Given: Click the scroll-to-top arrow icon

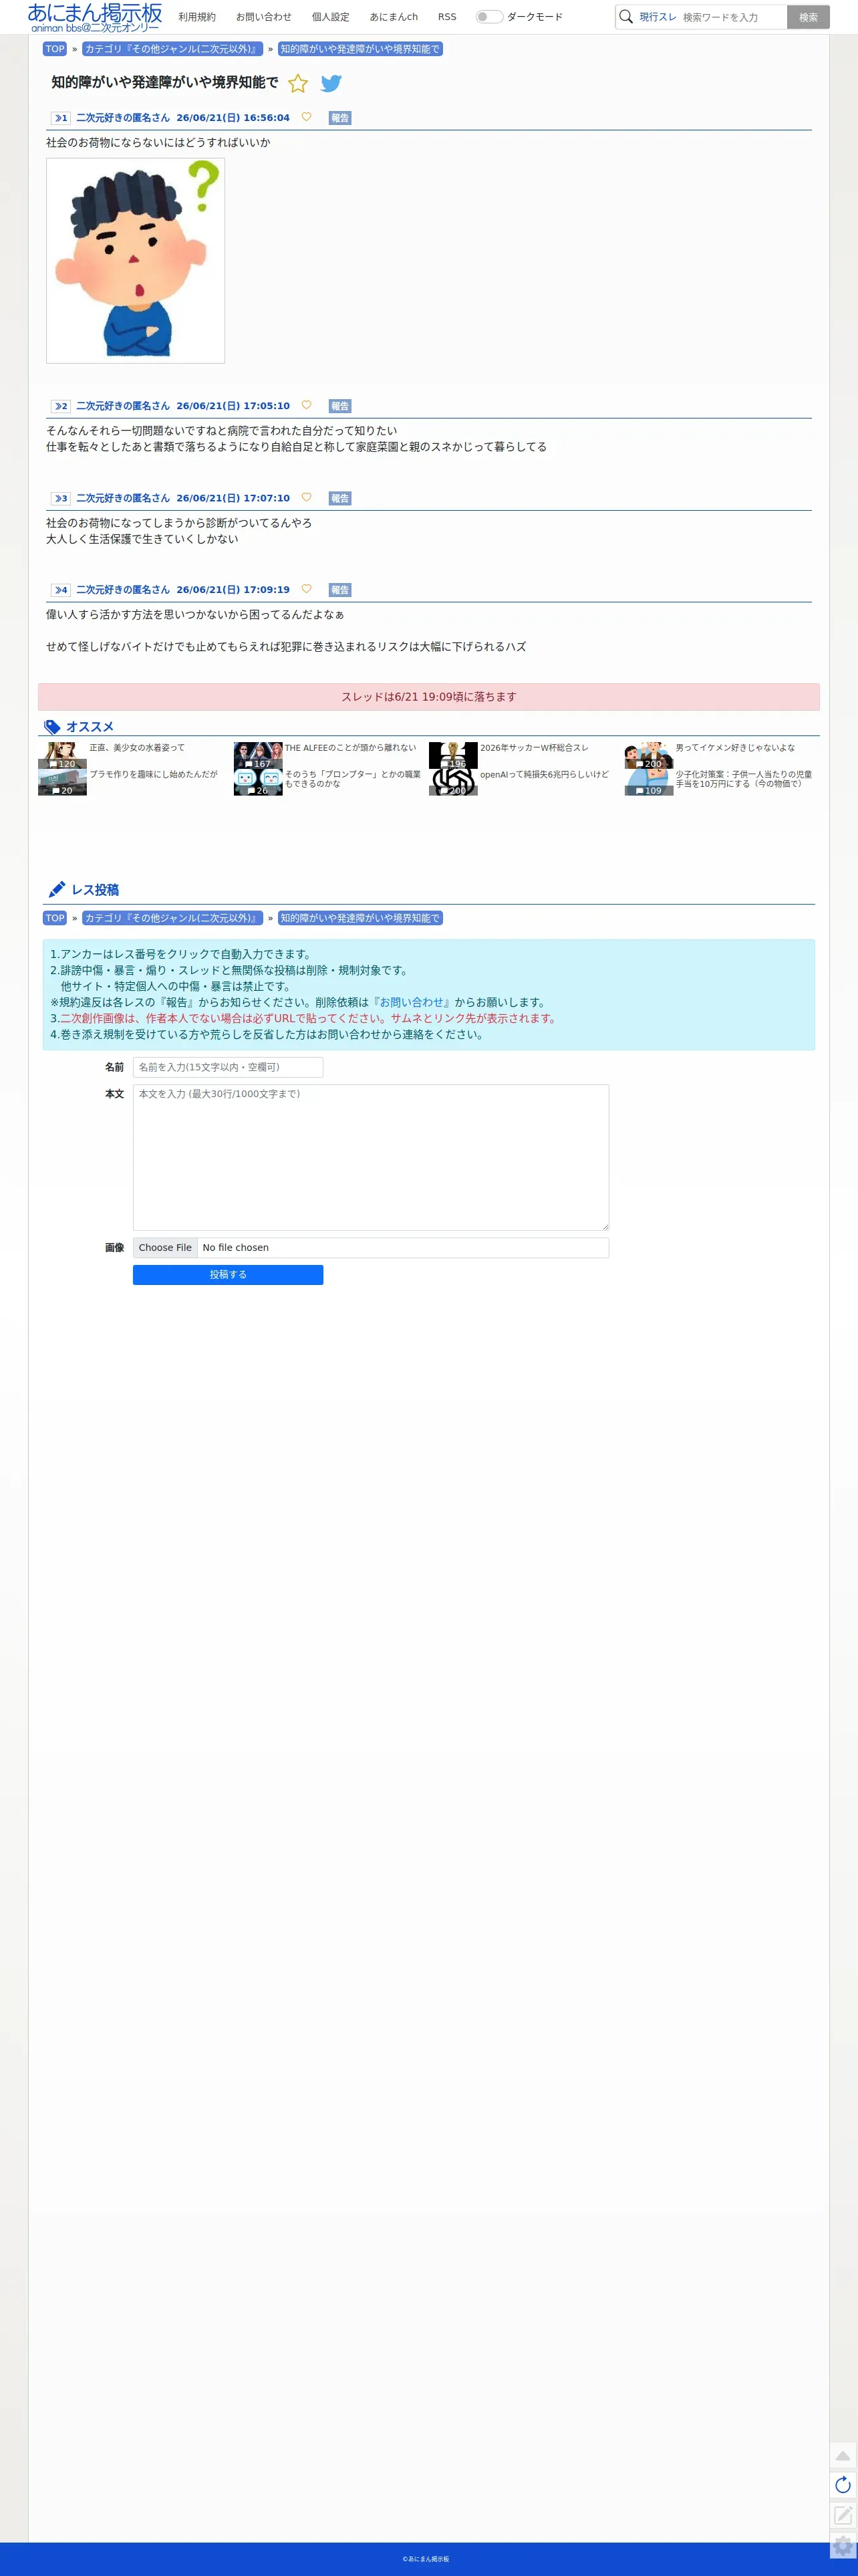Looking at the screenshot, I should click(843, 2456).
